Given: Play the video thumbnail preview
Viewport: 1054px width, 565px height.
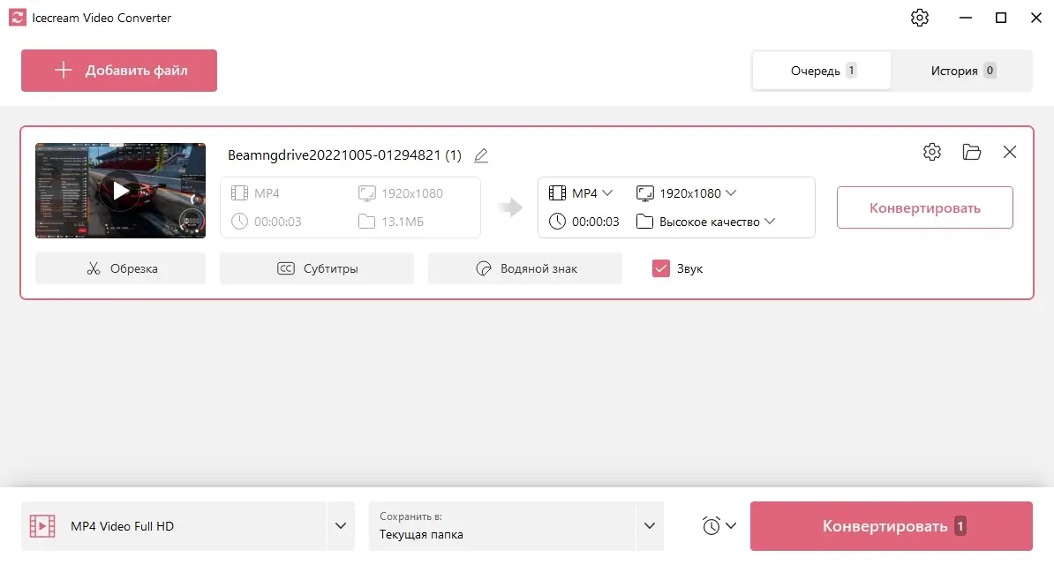Looking at the screenshot, I should tap(120, 190).
